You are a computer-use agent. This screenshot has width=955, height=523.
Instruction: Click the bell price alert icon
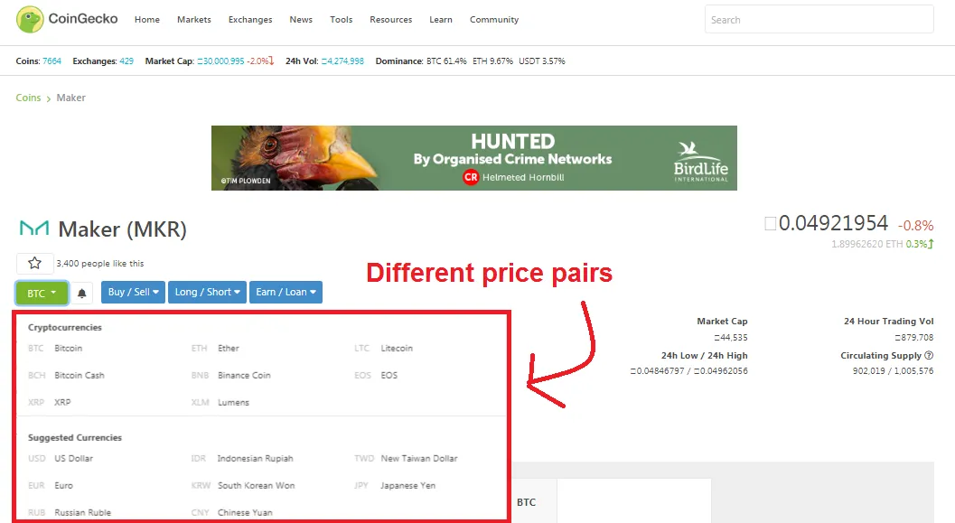pos(81,294)
